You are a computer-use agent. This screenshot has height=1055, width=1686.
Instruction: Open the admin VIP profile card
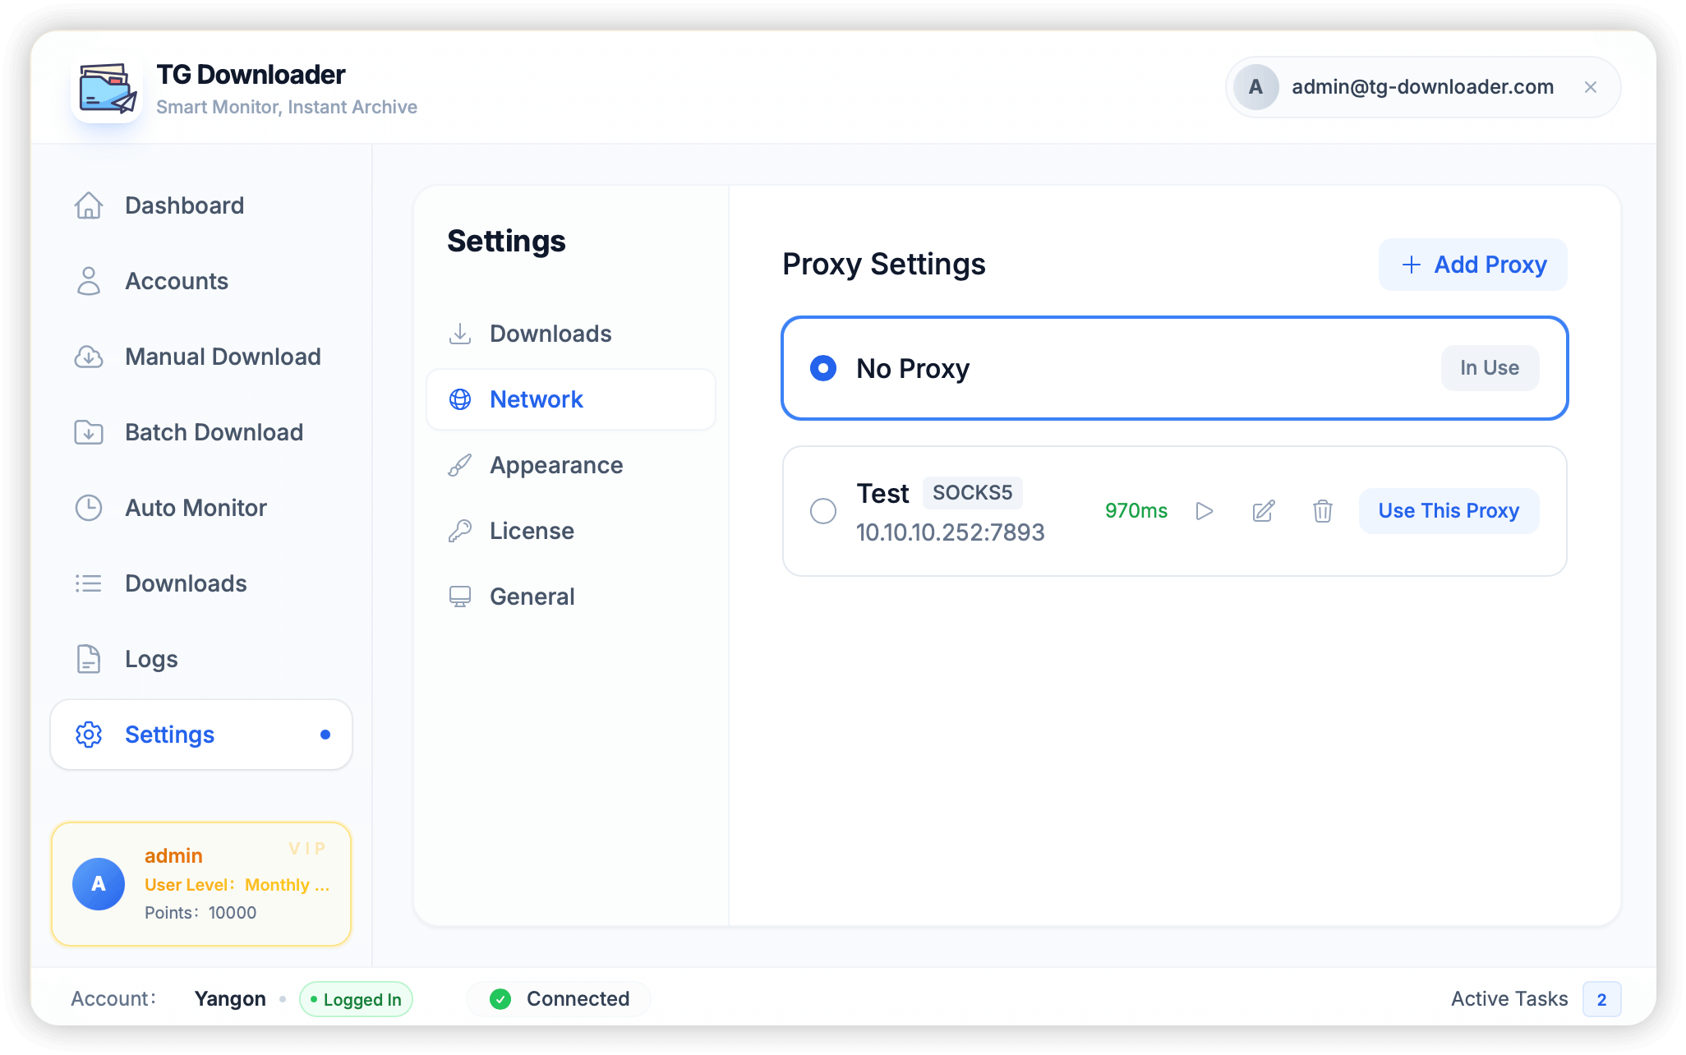pos(201,883)
